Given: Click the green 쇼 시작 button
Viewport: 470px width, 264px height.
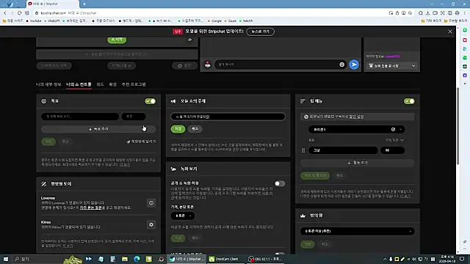Looking at the screenshot, I should coord(117,40).
